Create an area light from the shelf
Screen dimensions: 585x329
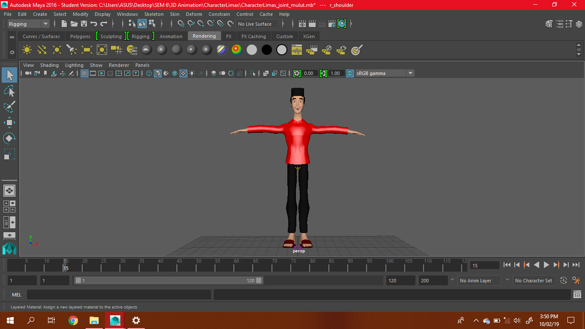tap(87, 50)
